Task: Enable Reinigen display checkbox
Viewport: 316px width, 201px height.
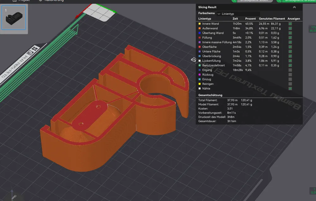Action: click(290, 84)
